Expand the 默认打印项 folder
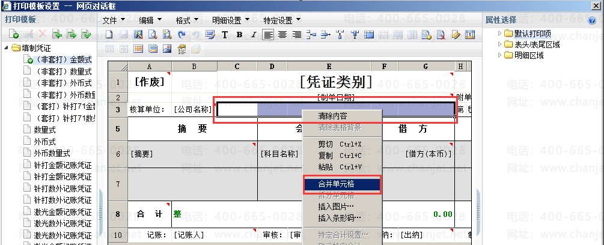604x245 pixels. tap(499, 34)
